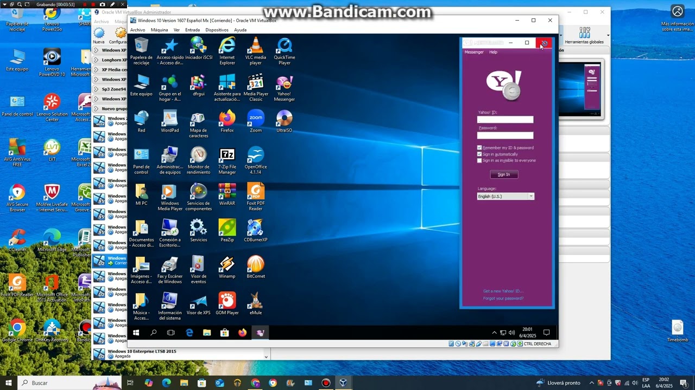This screenshot has width=695, height=390.
Task: Focus the Password input field
Action: pyautogui.click(x=505, y=135)
